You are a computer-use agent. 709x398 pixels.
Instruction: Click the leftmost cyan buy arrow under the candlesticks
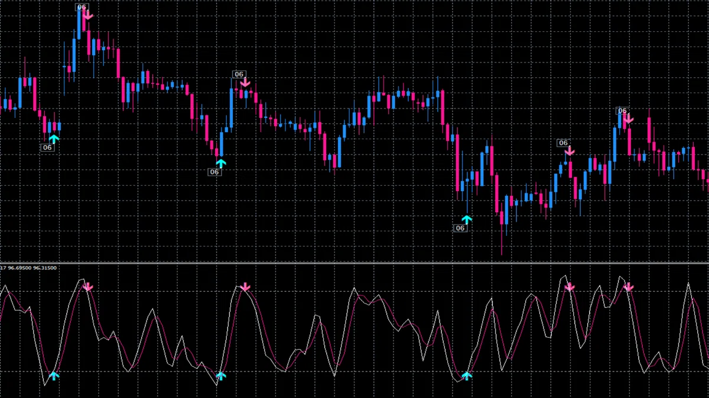coord(54,139)
